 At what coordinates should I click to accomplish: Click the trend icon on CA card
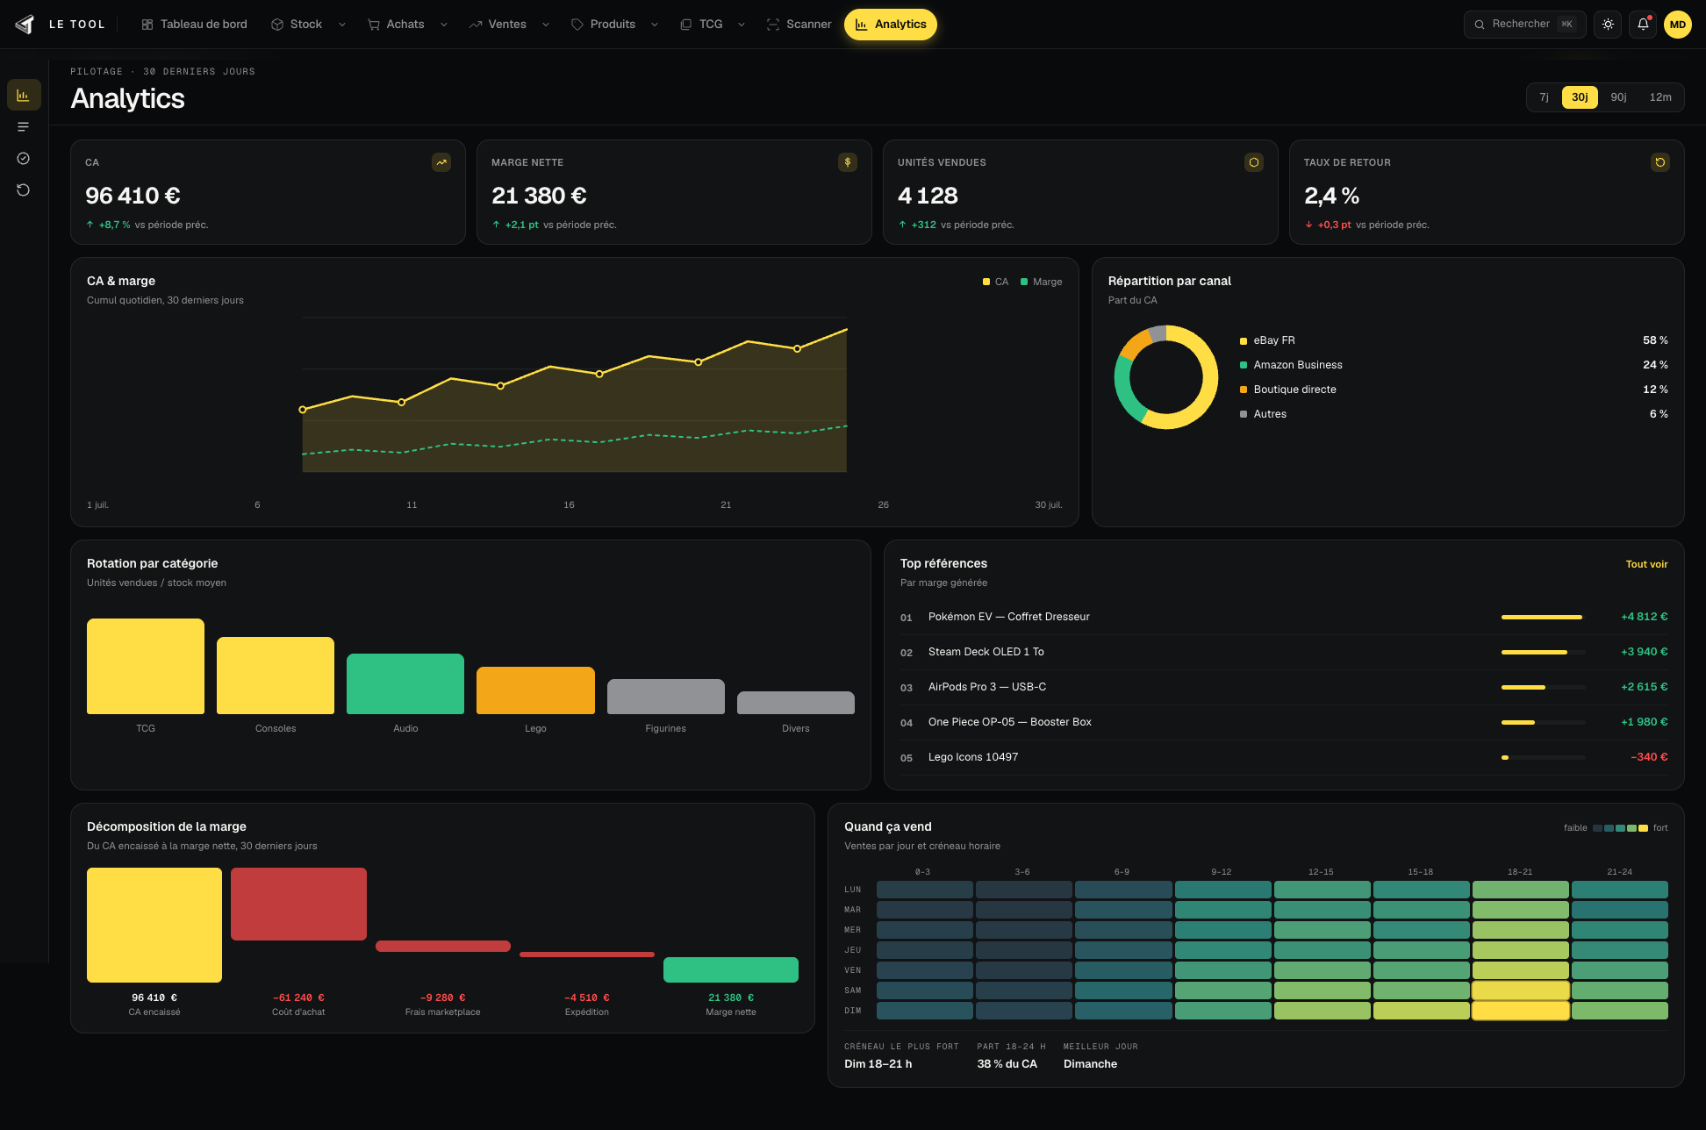tap(441, 162)
